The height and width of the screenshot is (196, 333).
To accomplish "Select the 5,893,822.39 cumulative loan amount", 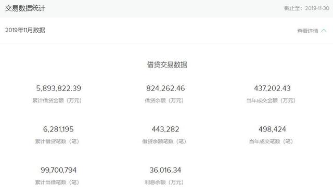I will pyautogui.click(x=59, y=88).
